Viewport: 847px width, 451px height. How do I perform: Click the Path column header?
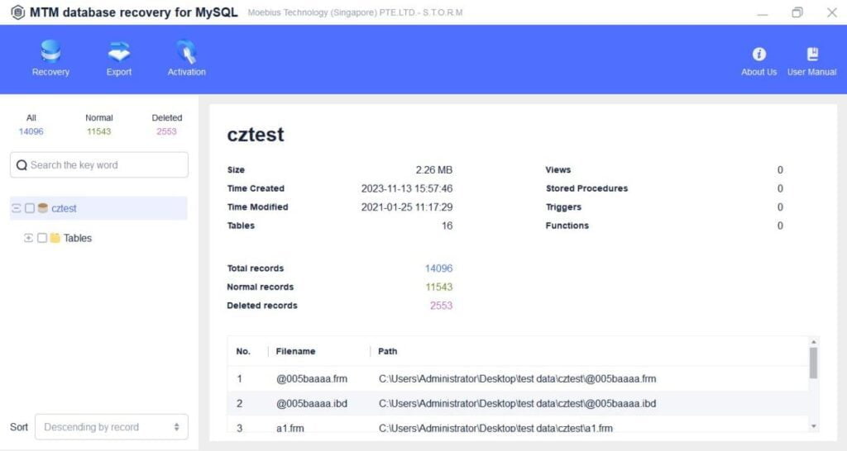point(387,351)
